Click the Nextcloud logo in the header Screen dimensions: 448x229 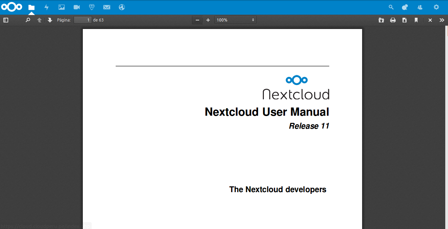pos(12,7)
